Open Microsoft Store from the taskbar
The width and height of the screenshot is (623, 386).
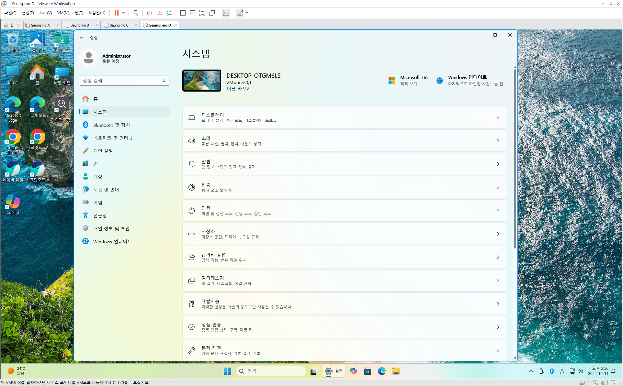point(367,371)
